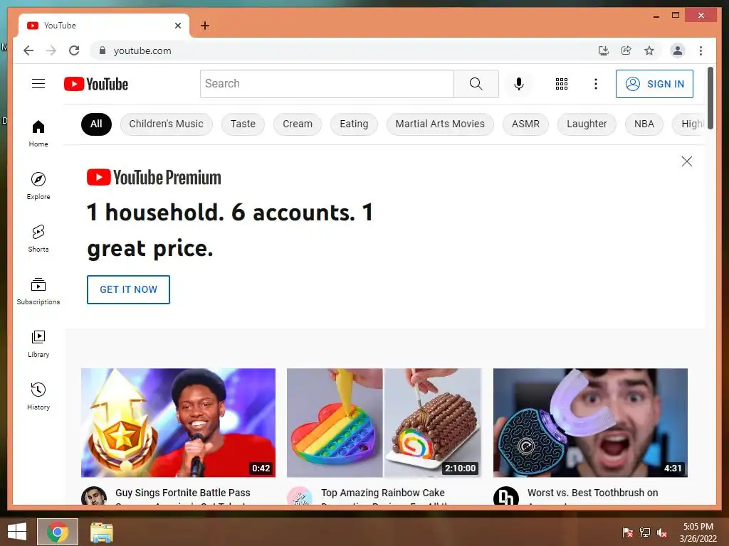Open Fortnite video channel avatar

[94, 496]
